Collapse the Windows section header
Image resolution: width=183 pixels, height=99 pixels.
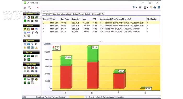[31, 40]
